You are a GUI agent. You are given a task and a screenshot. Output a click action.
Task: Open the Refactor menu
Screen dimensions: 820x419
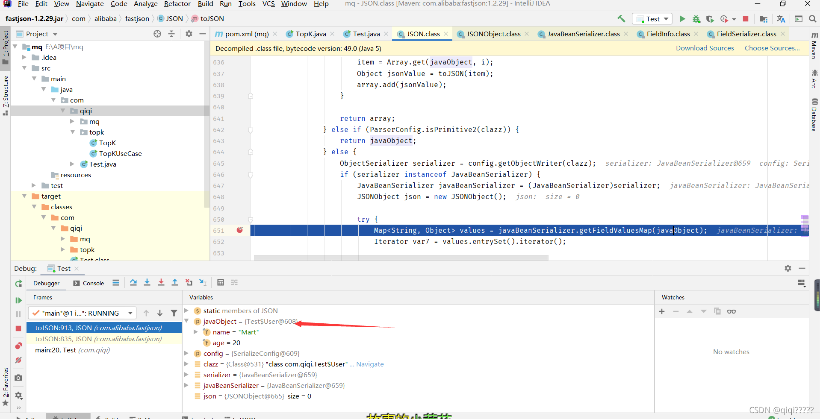pos(177,4)
